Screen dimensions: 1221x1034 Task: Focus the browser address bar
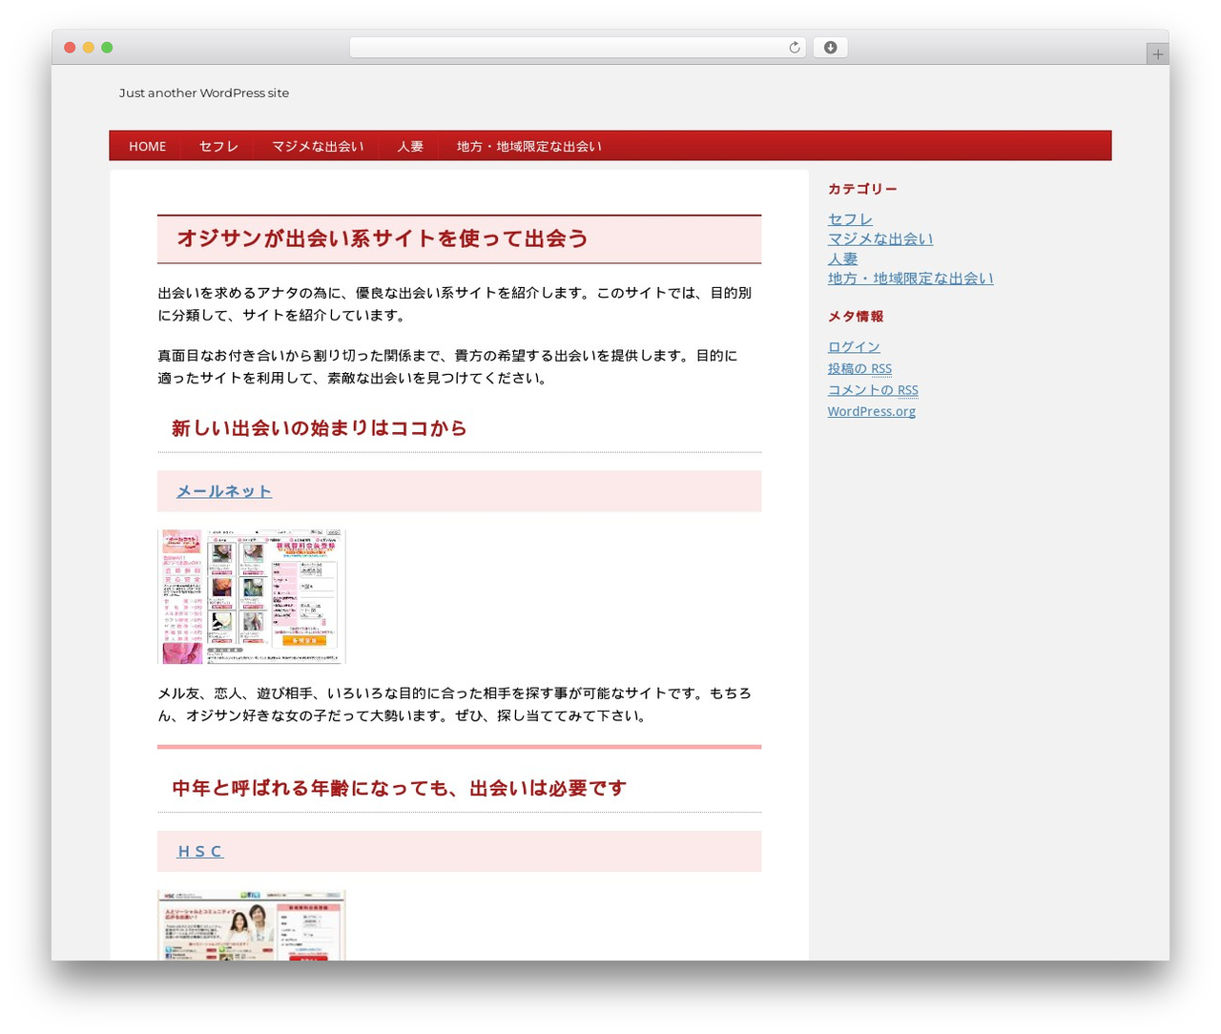(x=577, y=48)
